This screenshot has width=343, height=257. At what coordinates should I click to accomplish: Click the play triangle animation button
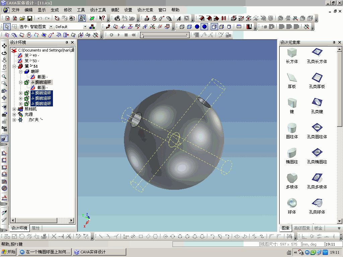point(119,35)
